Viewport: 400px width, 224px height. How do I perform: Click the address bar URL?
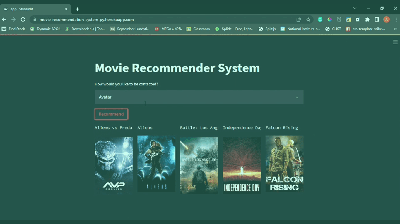coord(87,20)
